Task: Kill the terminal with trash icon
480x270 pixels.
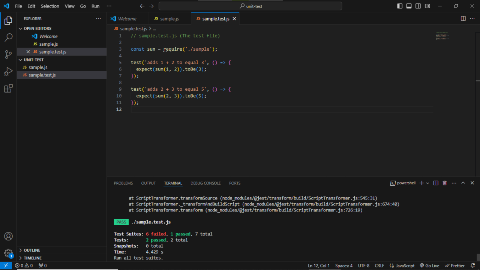Action: coord(445,183)
